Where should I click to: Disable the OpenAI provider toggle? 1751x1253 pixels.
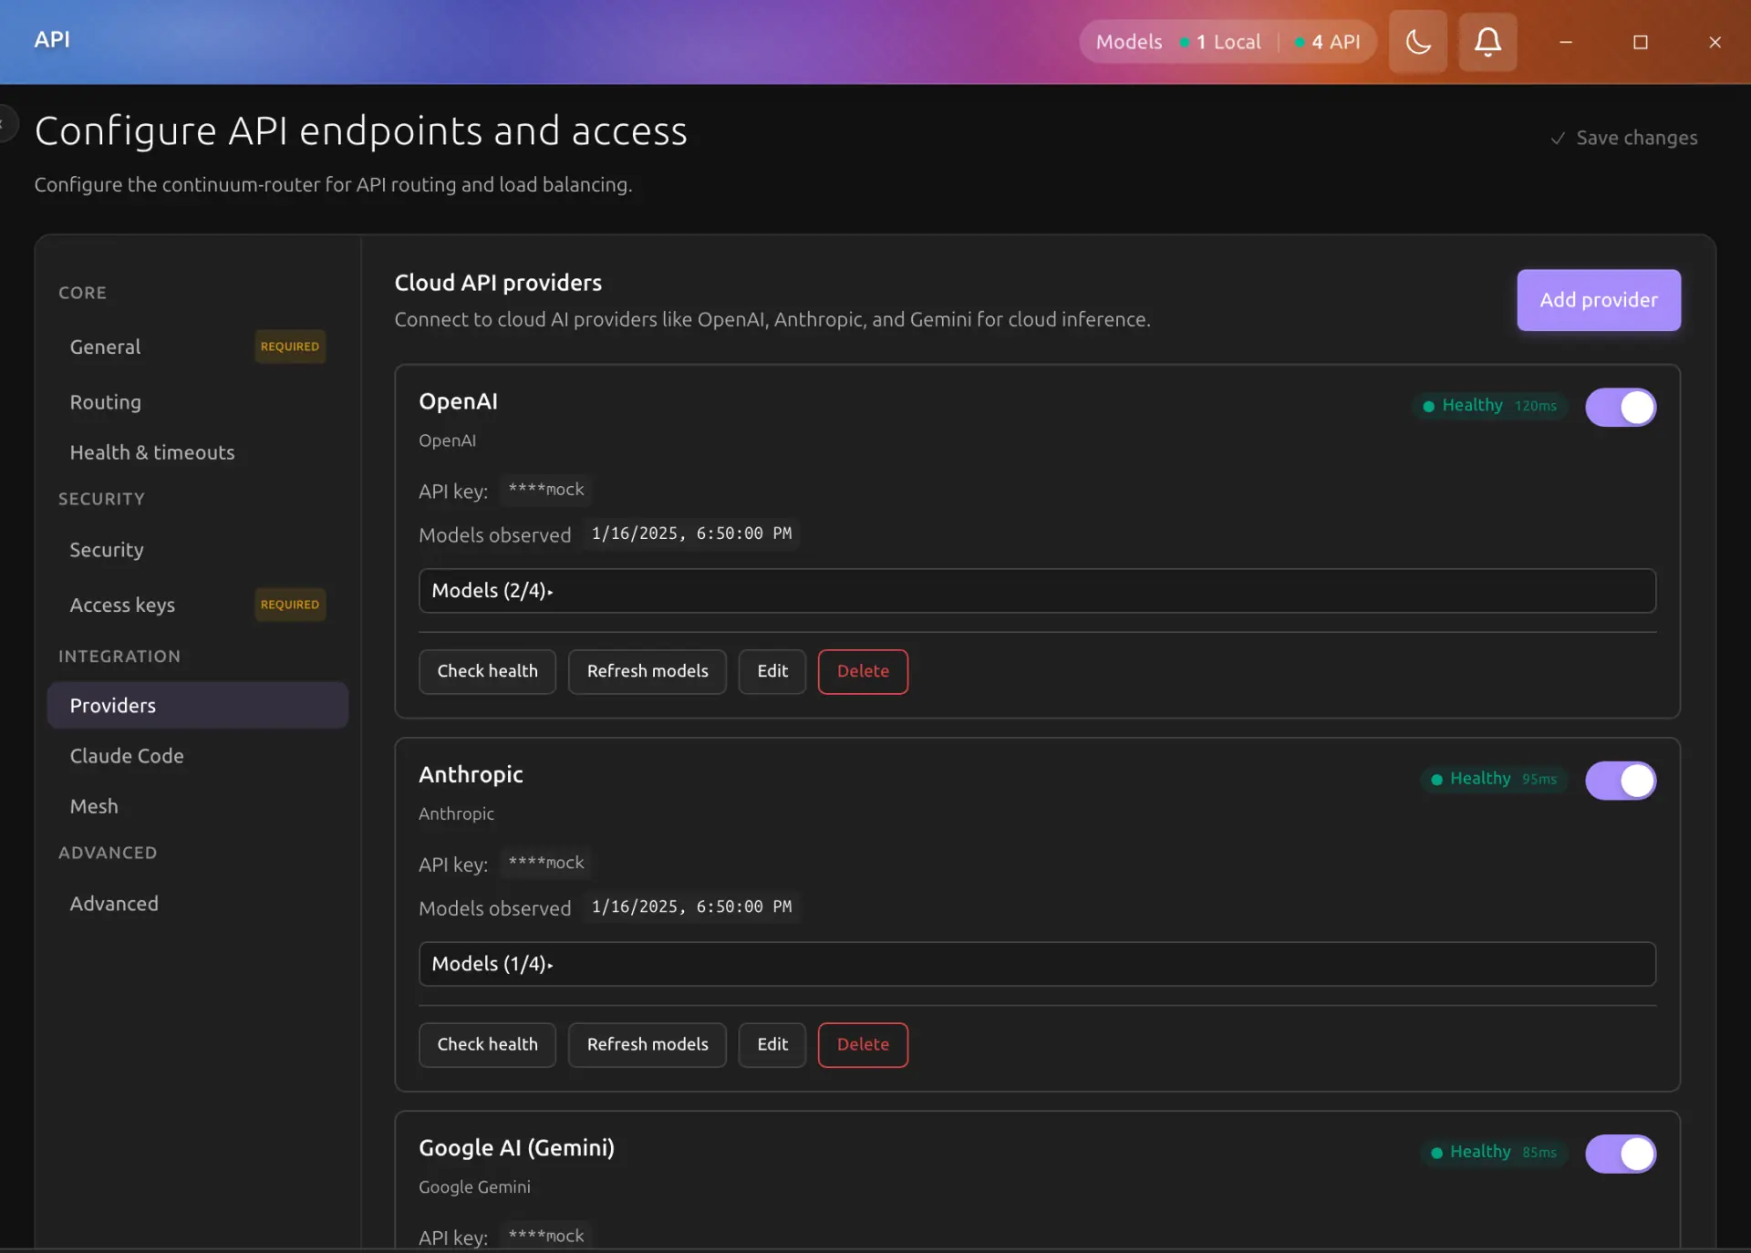(x=1621, y=407)
